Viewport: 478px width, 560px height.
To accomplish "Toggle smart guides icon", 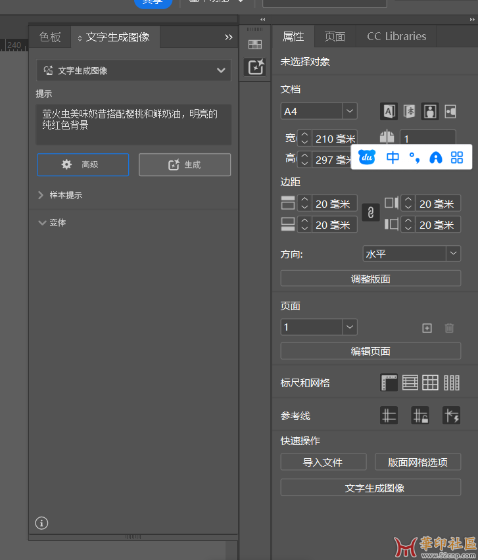I will [x=451, y=415].
